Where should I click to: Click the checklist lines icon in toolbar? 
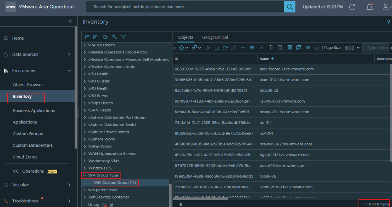pyautogui.click(x=308, y=48)
